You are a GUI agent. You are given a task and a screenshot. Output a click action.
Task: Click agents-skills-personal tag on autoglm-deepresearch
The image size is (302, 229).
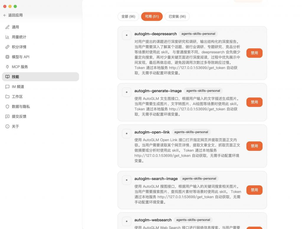pyautogui.click(x=198, y=34)
